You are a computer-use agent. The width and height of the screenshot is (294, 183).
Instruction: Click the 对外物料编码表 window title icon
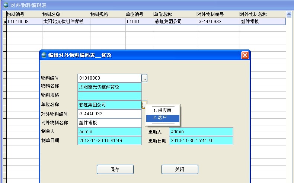pyautogui.click(x=6, y=5)
